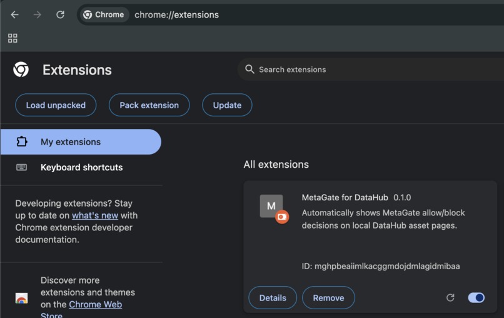Reload the page with the refresh icon
This screenshot has height=318, width=504.
tap(60, 15)
